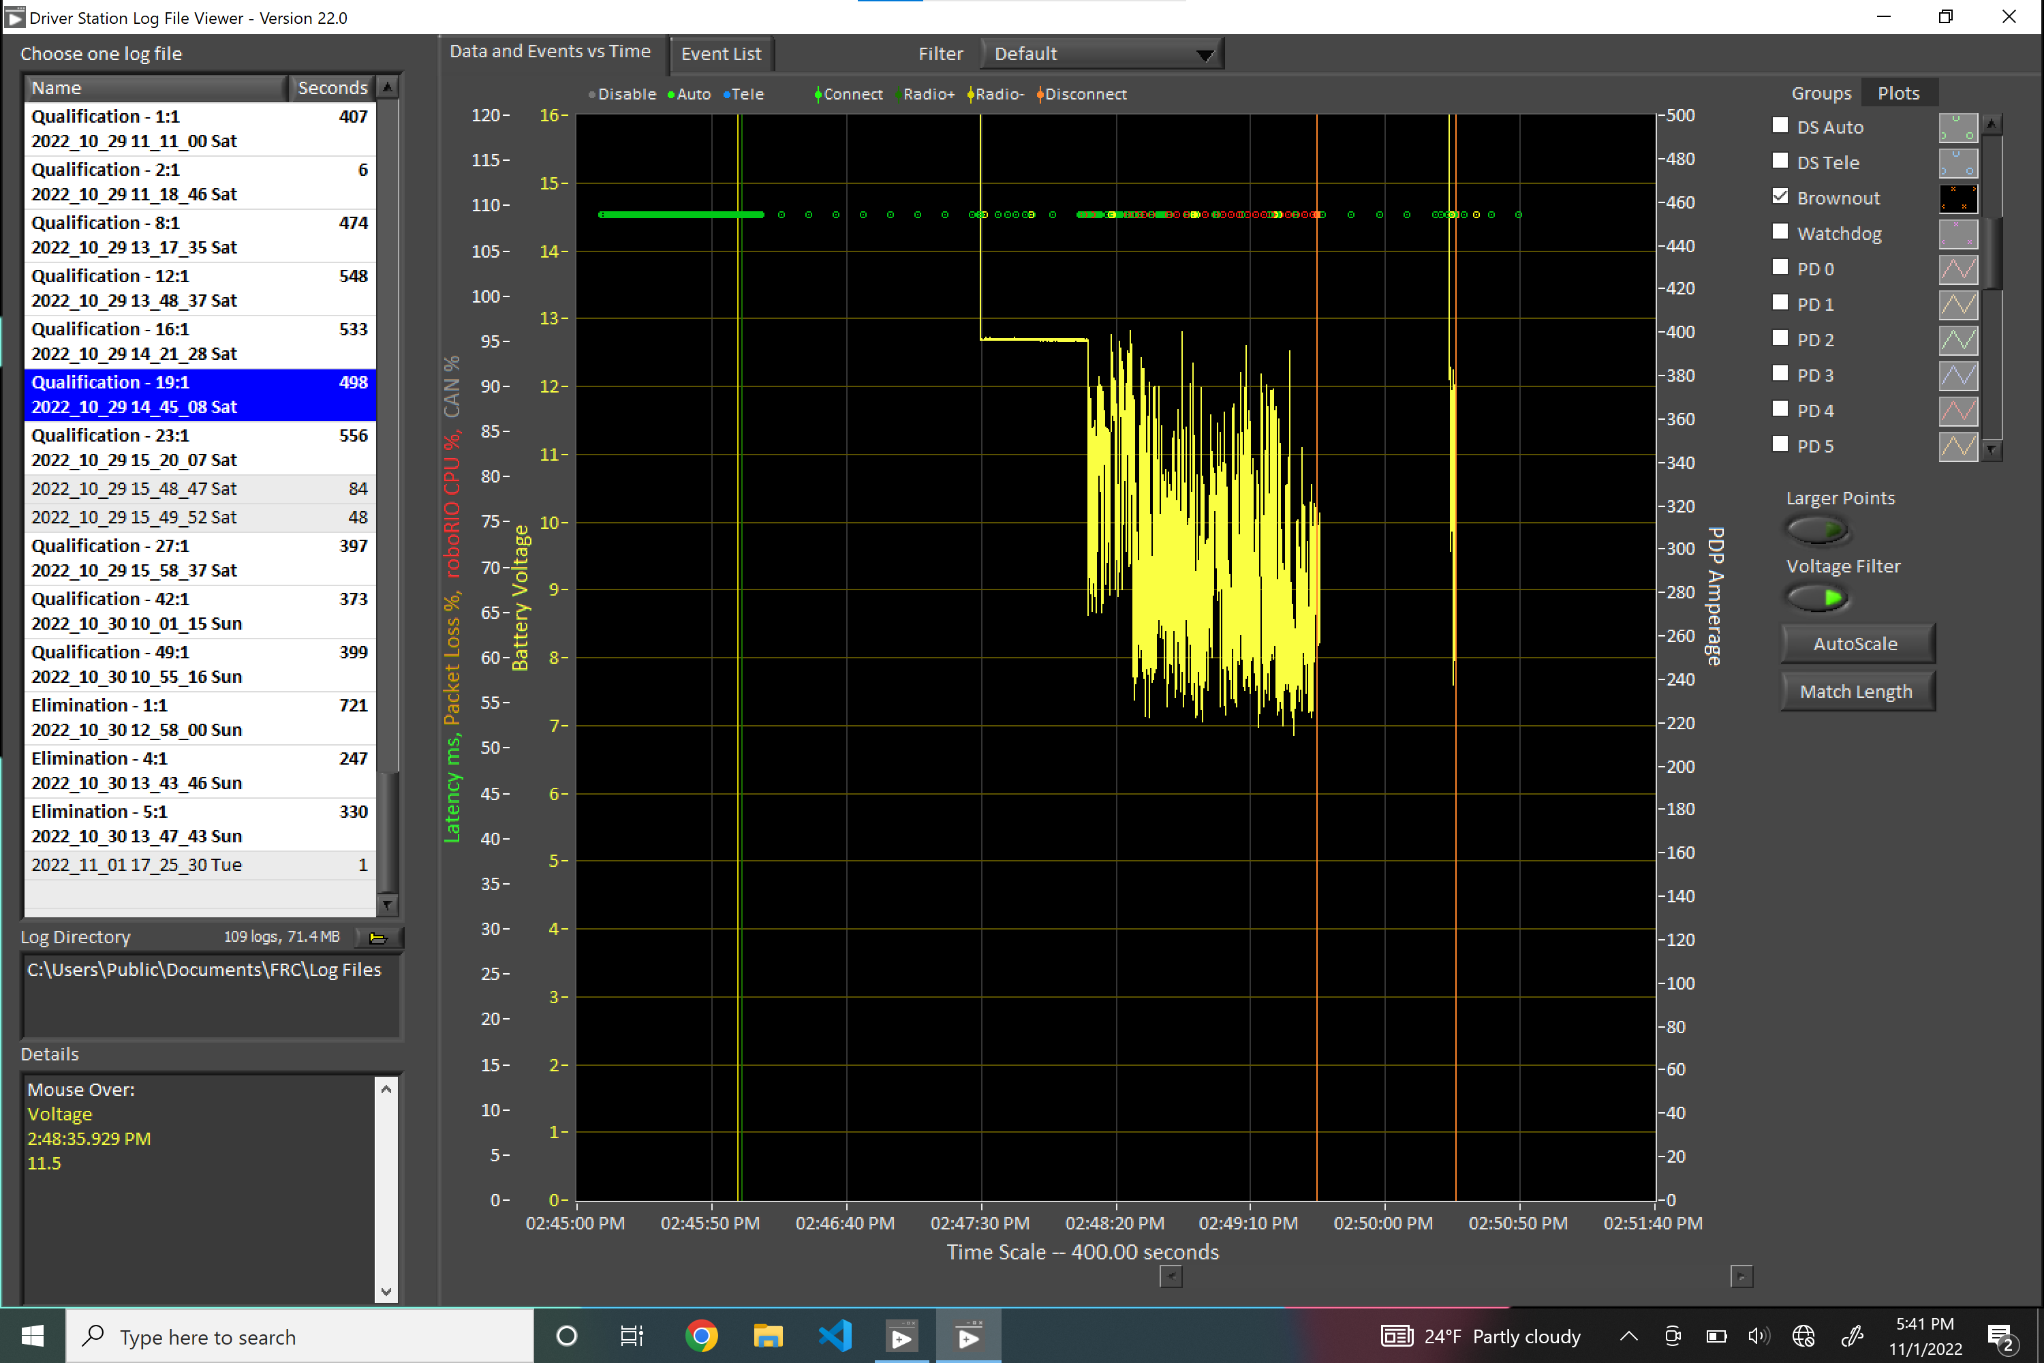Screen dimensions: 2044x1363
Task: Open the notification center icon
Action: 2002,1337
